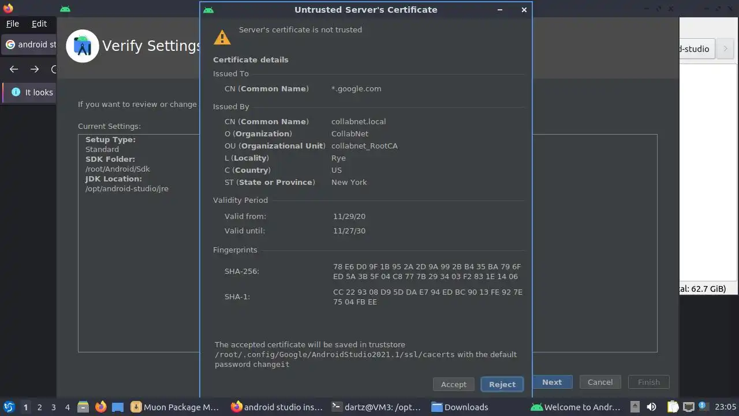Reject the untrusted server certificate
739x416 pixels.
pos(502,384)
